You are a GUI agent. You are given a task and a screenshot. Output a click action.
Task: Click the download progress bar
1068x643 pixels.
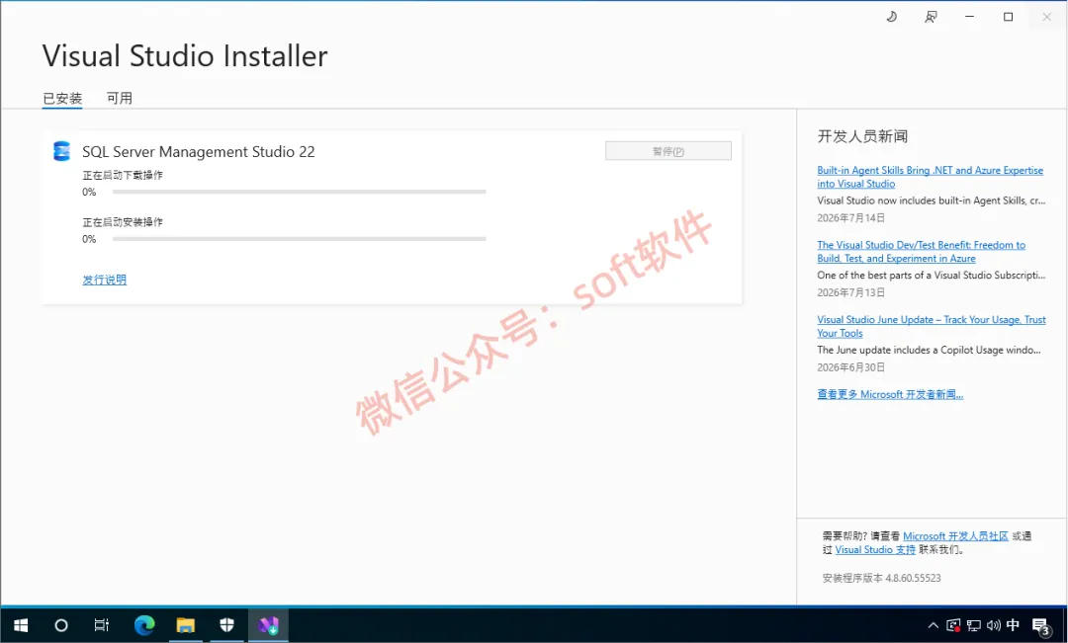(299, 192)
